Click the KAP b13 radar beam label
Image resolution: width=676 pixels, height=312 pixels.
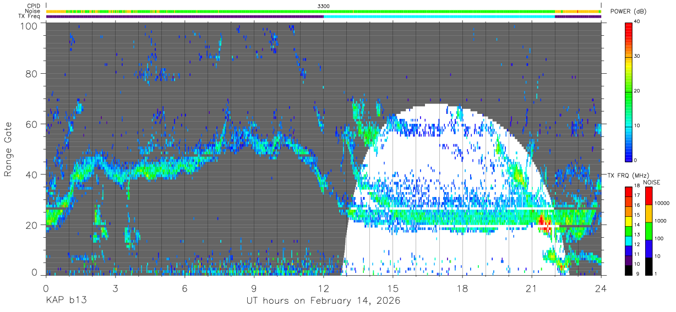(66, 301)
